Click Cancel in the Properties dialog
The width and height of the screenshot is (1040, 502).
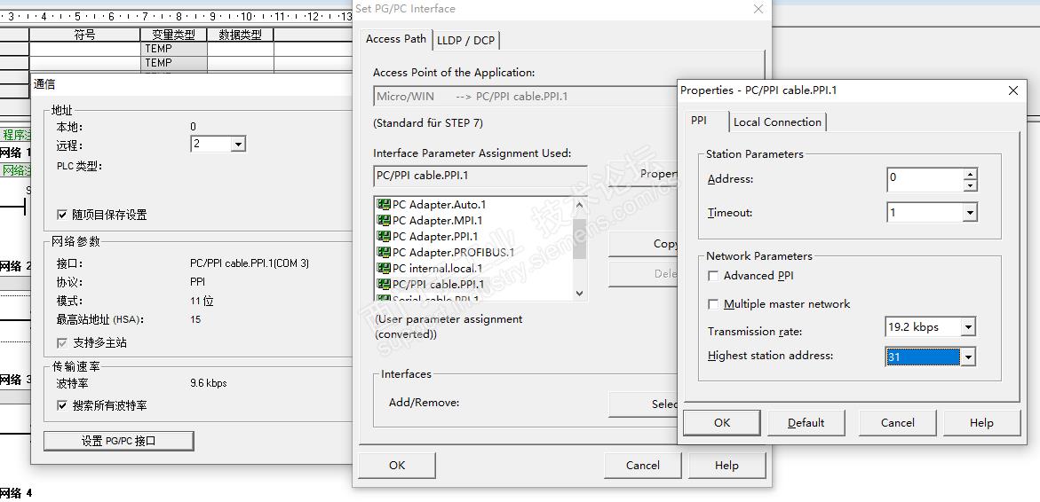point(897,422)
